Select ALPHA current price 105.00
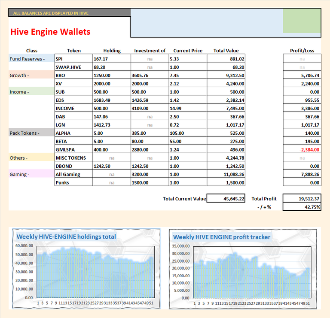Screen dimensions: 330x318 pos(188,133)
